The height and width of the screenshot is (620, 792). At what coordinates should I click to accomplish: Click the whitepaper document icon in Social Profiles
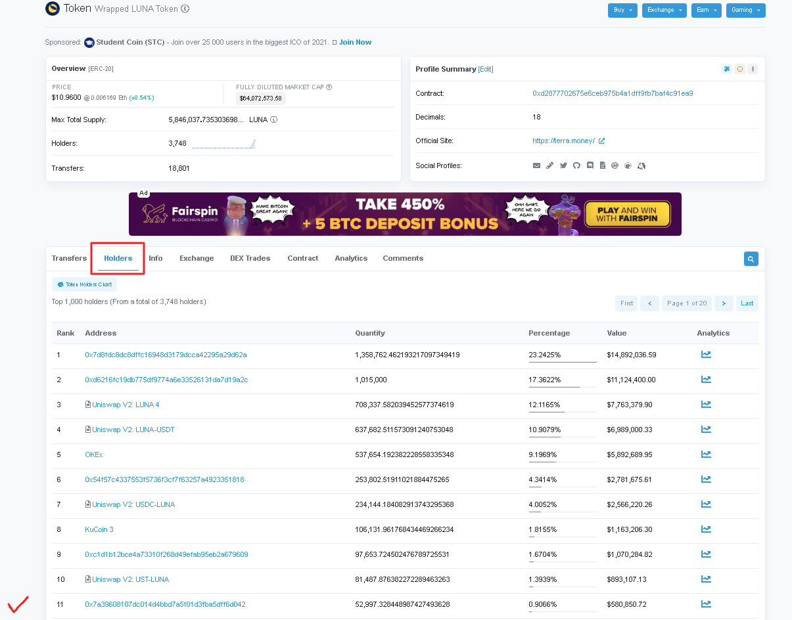pos(603,166)
